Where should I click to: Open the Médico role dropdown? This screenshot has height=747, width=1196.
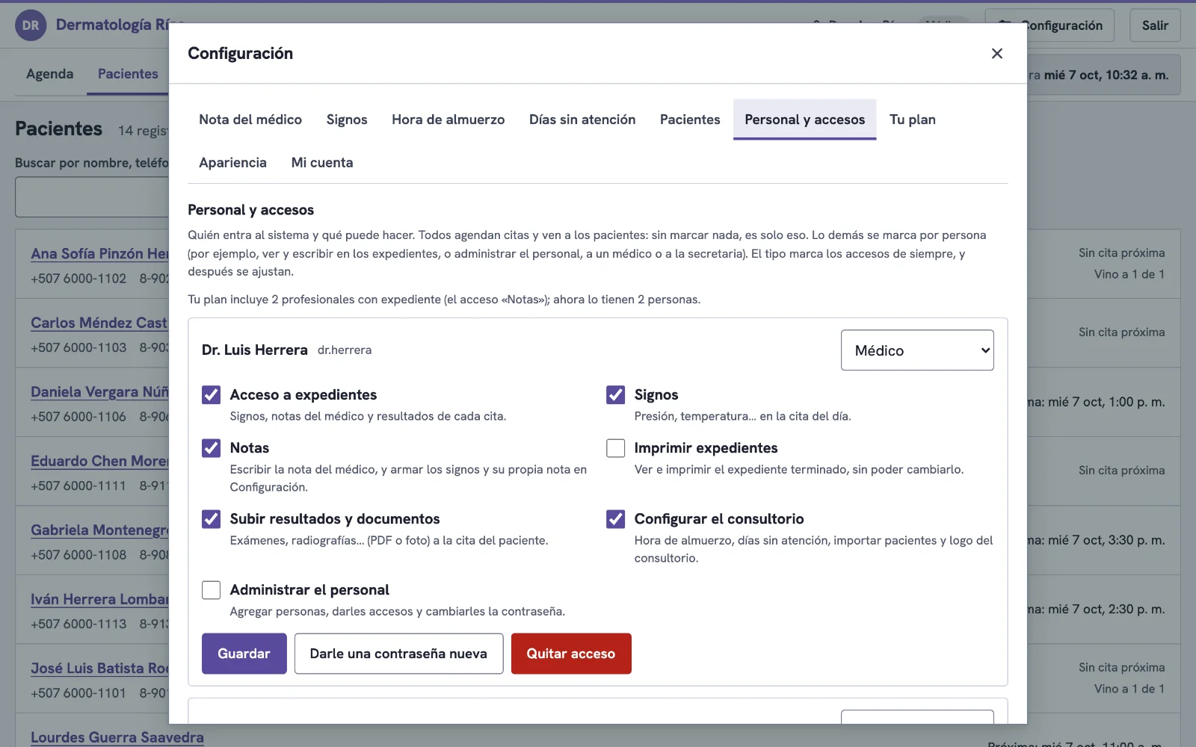point(917,350)
